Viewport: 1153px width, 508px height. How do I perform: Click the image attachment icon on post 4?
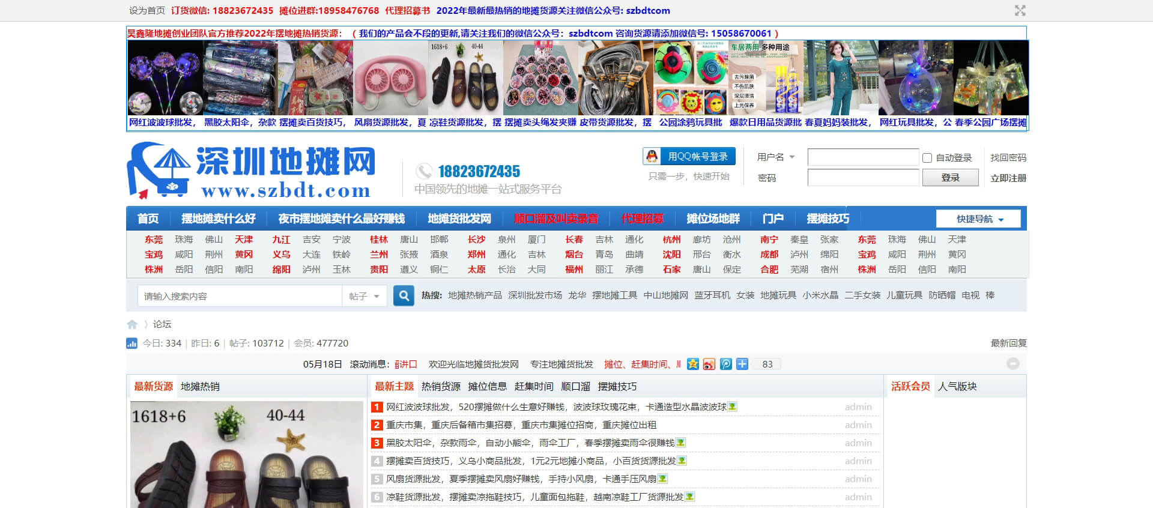tap(682, 461)
